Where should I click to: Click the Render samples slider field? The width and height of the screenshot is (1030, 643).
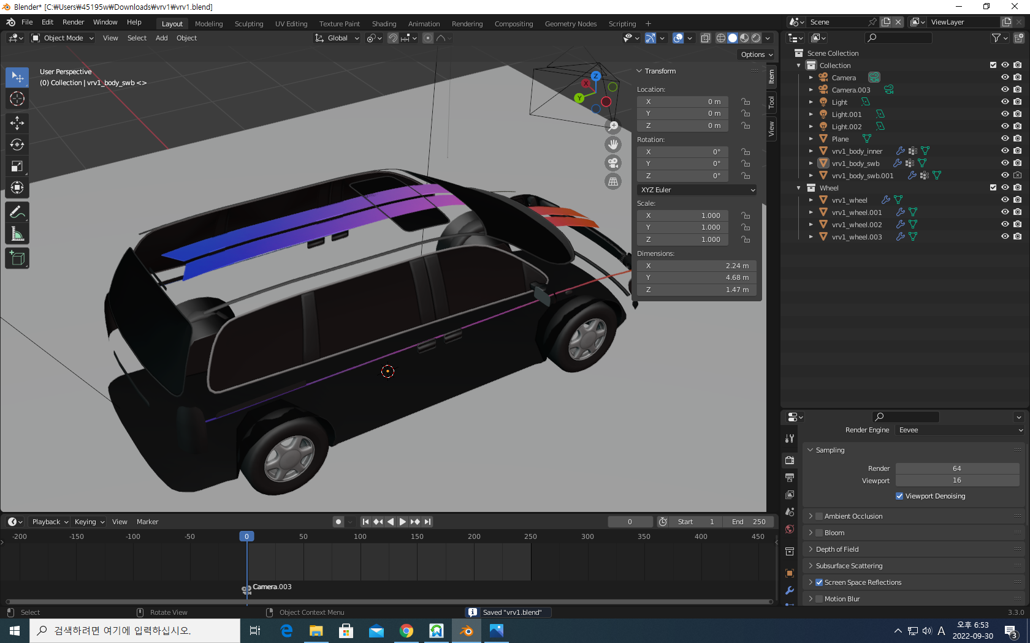point(956,468)
